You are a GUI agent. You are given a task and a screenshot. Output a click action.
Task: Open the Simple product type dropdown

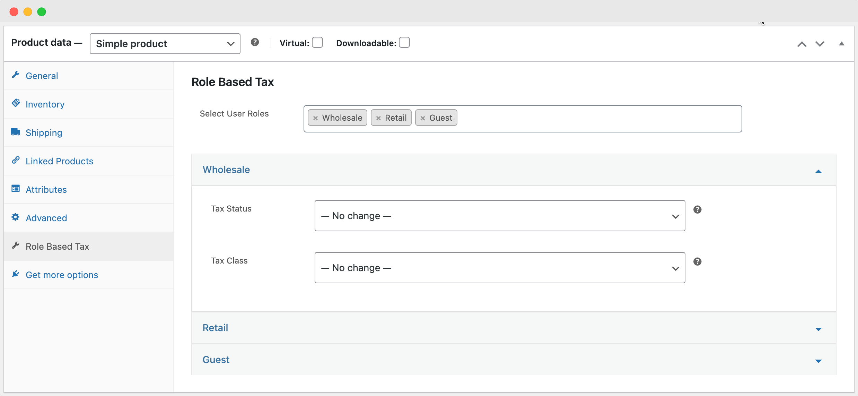click(165, 44)
